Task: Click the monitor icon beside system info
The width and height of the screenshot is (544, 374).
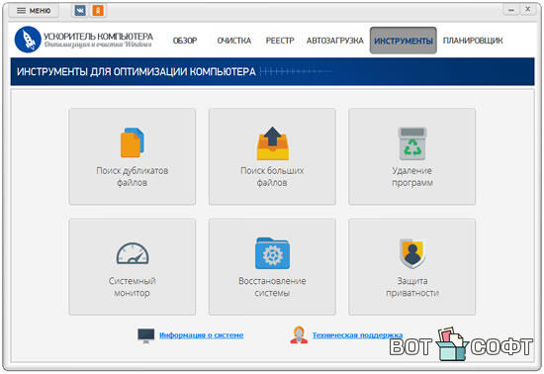Action: tap(145, 335)
